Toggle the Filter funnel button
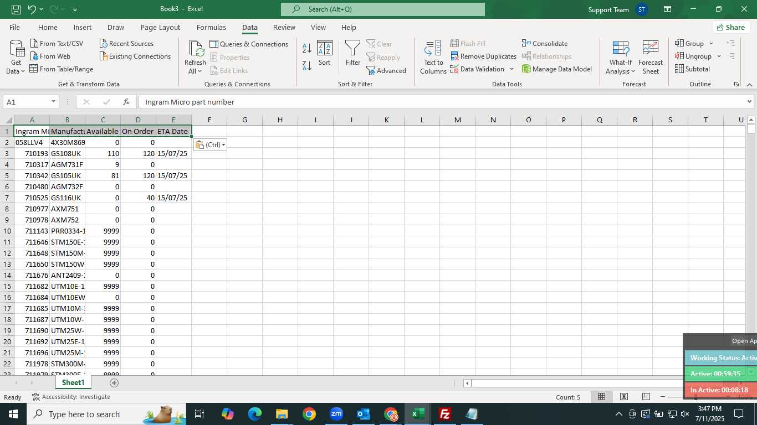The image size is (757, 425). click(353, 54)
